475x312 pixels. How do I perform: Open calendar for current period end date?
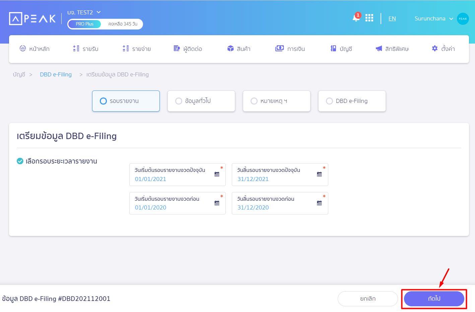320,174
